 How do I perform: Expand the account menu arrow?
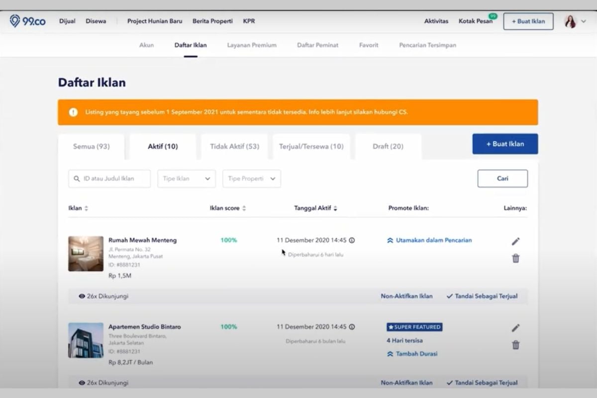point(584,21)
